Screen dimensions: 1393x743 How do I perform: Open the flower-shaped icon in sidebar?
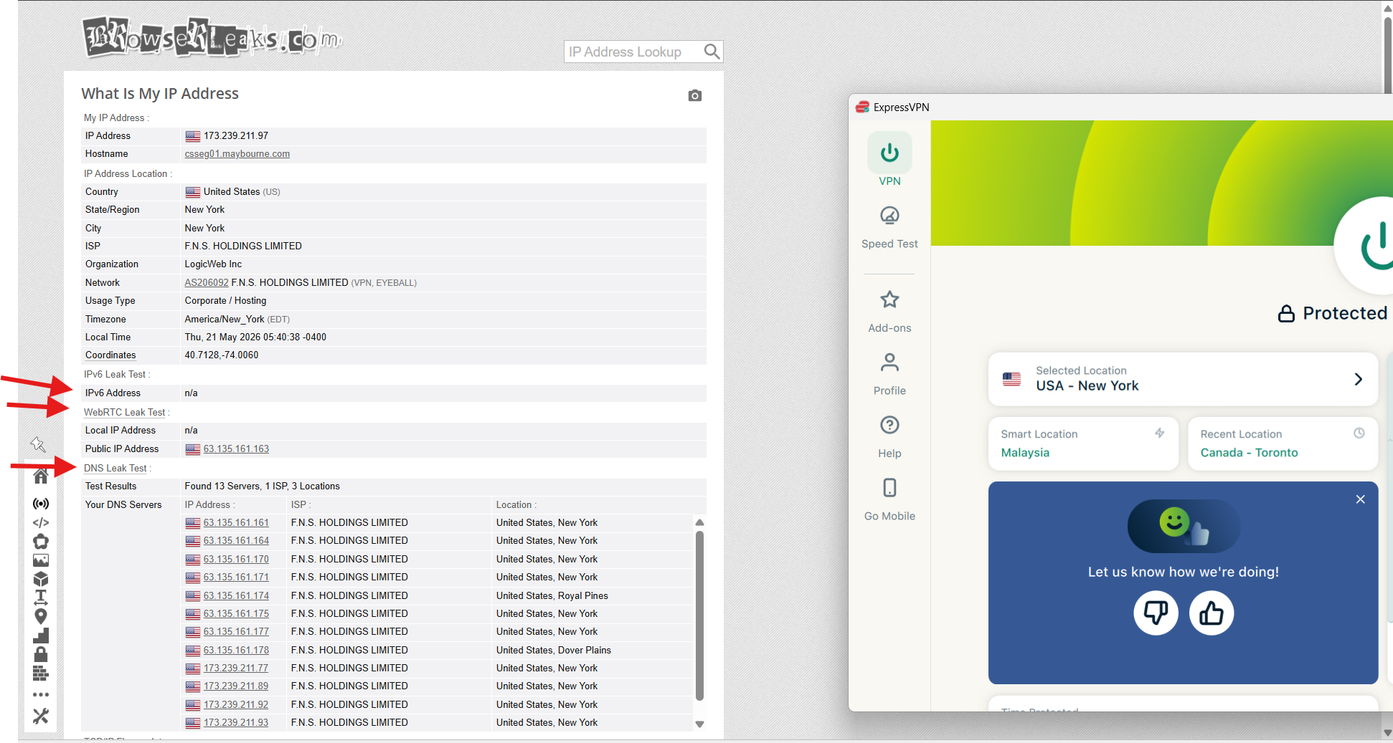pos(41,541)
